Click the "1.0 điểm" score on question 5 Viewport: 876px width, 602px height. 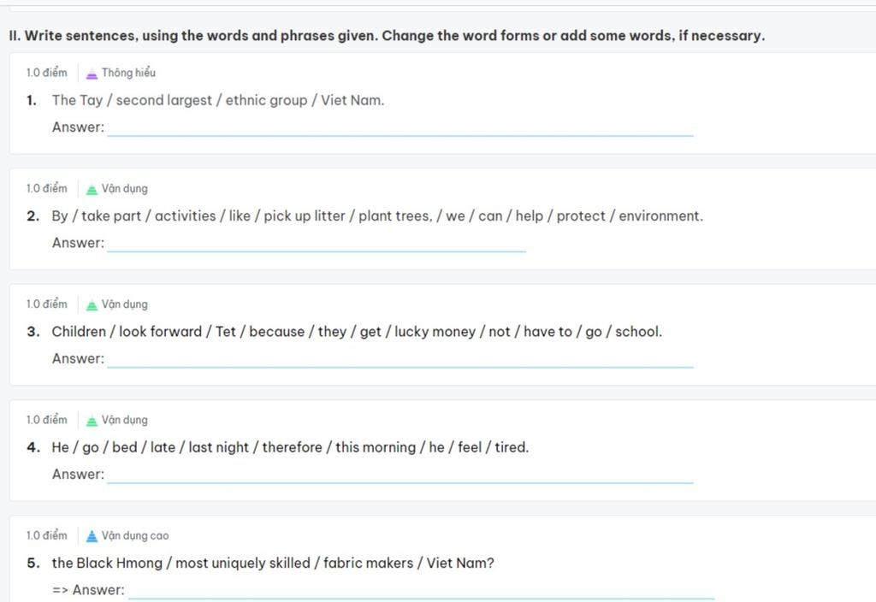pos(46,536)
